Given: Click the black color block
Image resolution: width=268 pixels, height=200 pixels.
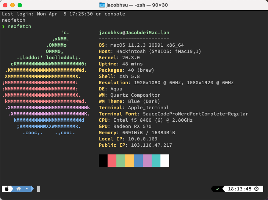Looking at the screenshot, I should (103, 161).
